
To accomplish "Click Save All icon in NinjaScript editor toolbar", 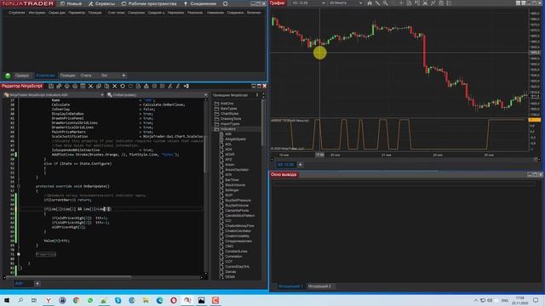I will (x=59, y=86).
